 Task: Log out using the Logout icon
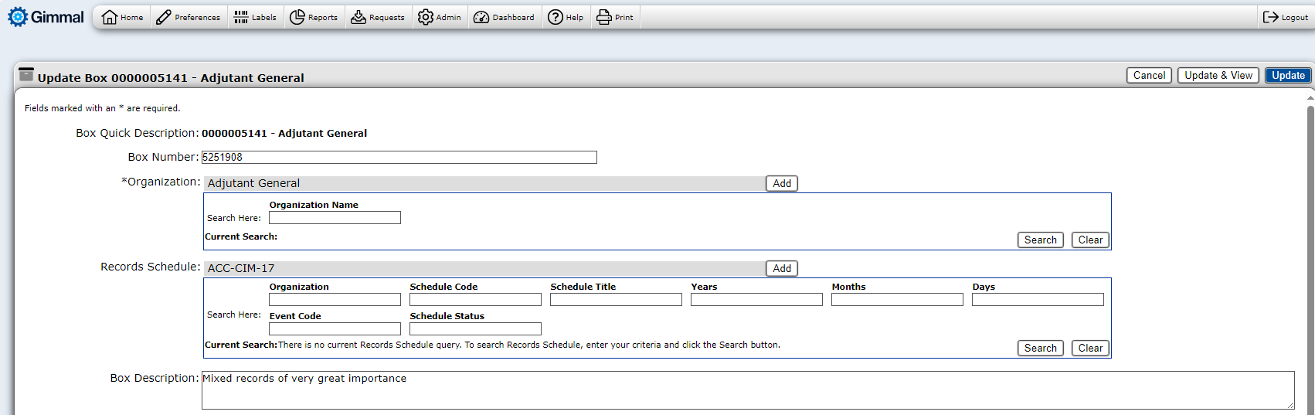pos(1270,17)
